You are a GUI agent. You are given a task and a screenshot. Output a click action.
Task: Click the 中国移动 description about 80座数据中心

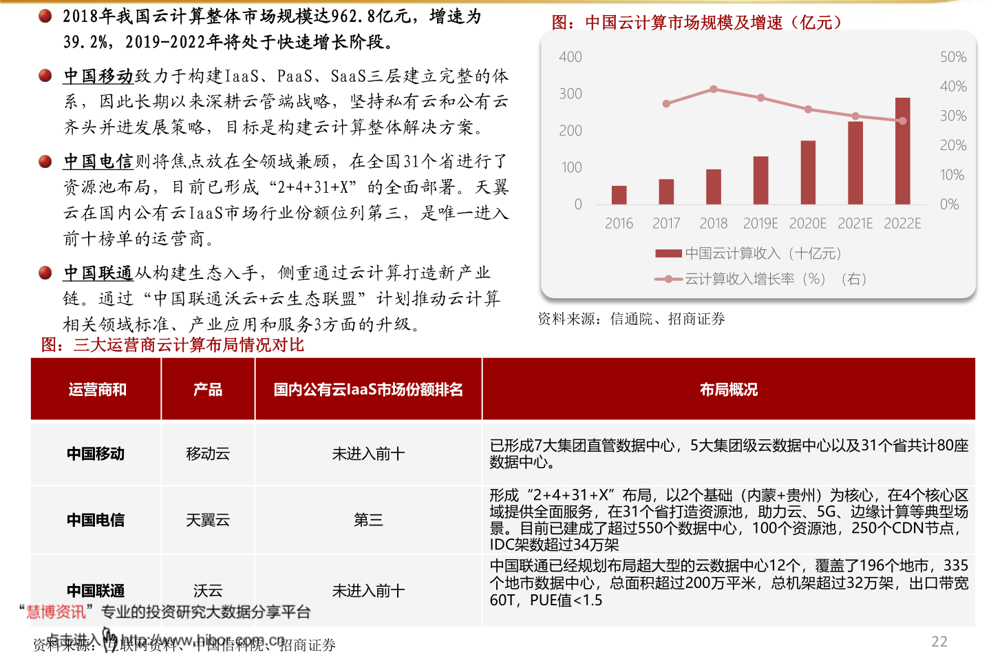pyautogui.click(x=729, y=454)
